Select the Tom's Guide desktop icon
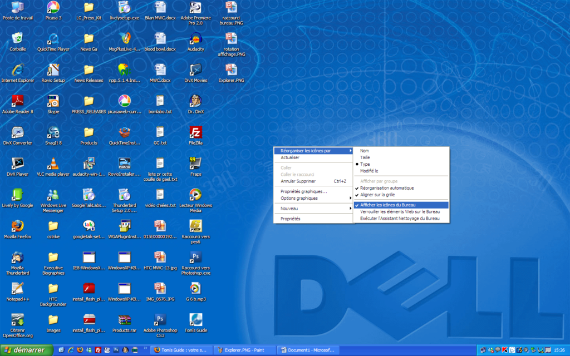570x356 pixels. click(195, 323)
